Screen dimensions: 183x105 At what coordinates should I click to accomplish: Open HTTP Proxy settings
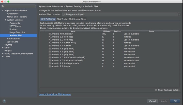[x=15, y=26]
